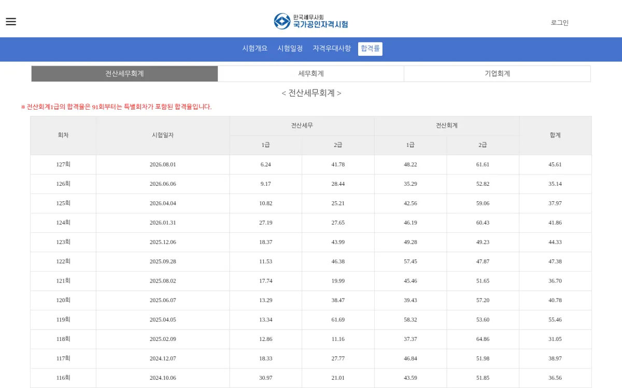Image resolution: width=622 pixels, height=388 pixels.
Task: Click the date 2026.01.31
Action: click(x=163, y=222)
